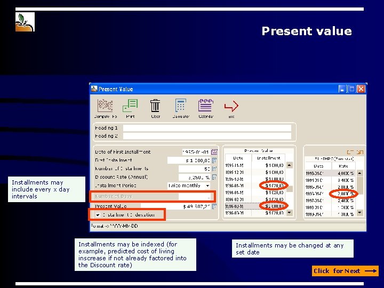This screenshot has width=384, height=288.
Task: Click the Click for Next button
Action: click(x=345, y=271)
